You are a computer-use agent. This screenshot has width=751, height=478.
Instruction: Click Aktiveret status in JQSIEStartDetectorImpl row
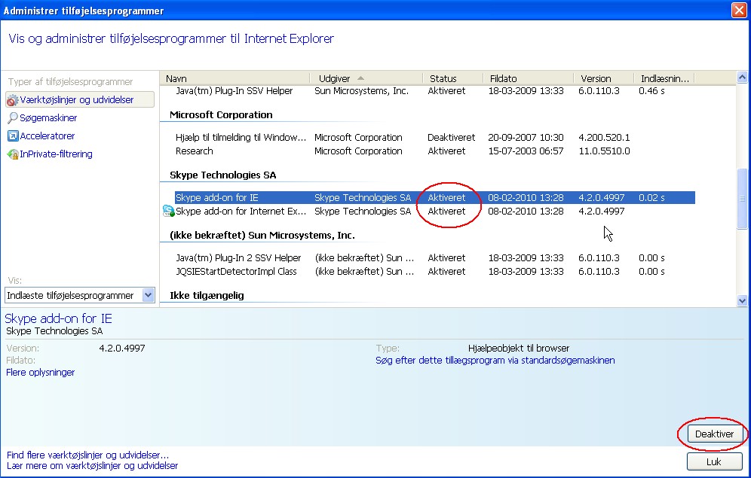(x=446, y=271)
